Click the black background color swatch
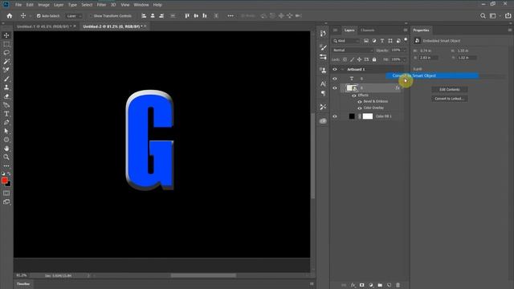Screen dimensions: 514x289 pos(9,185)
